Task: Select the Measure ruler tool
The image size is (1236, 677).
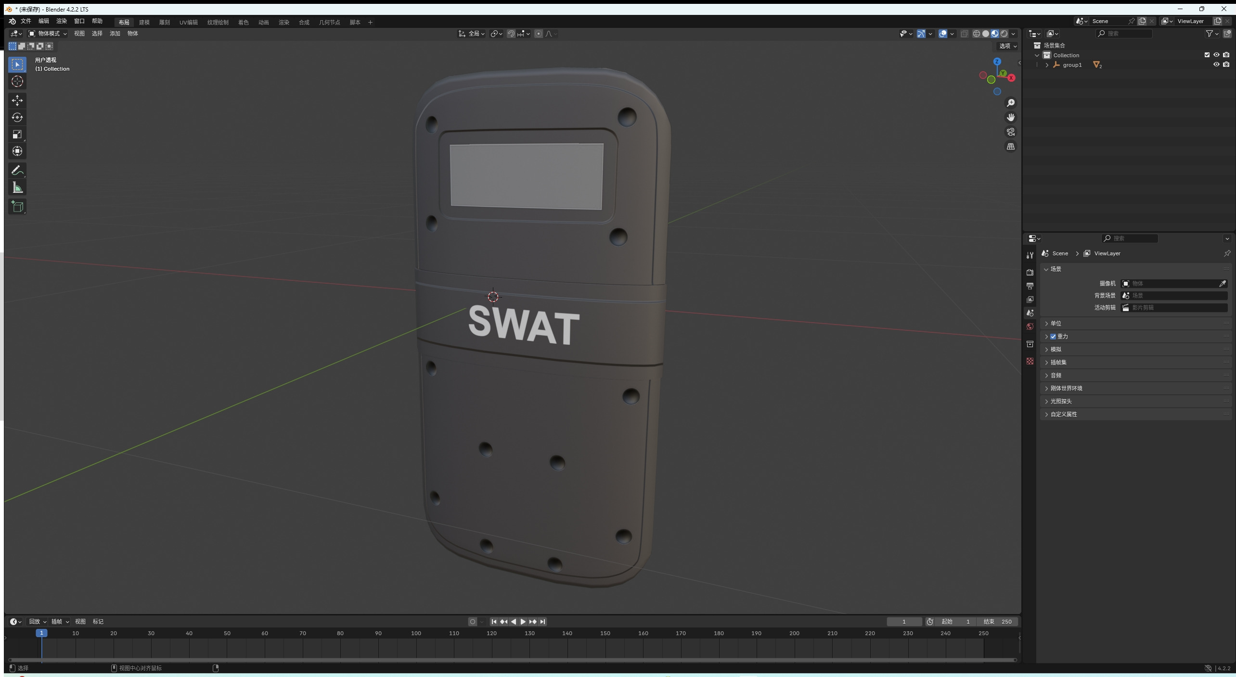Action: coord(17,188)
